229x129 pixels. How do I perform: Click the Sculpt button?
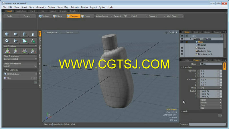pyautogui.click(x=10, y=16)
